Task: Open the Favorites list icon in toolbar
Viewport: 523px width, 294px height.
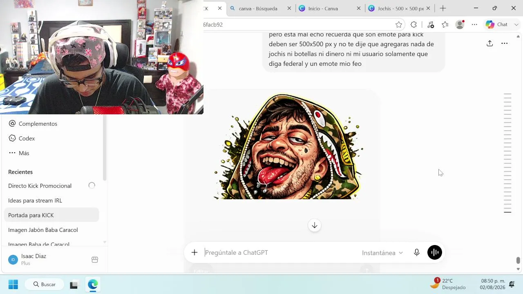Action: click(x=445, y=24)
